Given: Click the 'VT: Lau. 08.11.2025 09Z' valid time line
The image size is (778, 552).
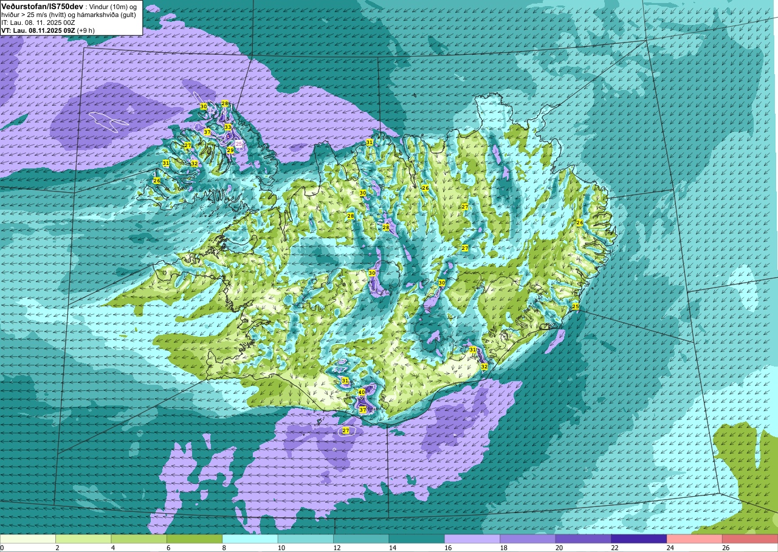Looking at the screenshot, I should point(39,30).
